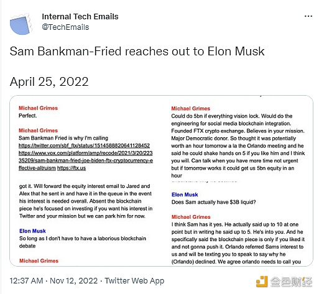319x294 pixels.
Task: Open the Internal Tech Emails display name
Action: pyautogui.click(x=80, y=17)
